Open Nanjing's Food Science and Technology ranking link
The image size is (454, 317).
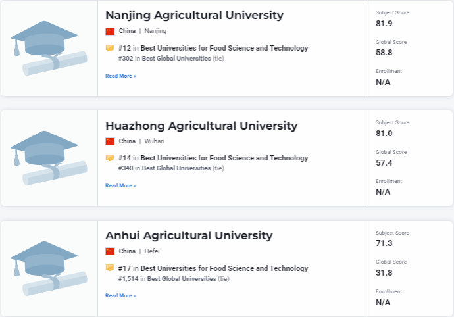pyautogui.click(x=224, y=48)
